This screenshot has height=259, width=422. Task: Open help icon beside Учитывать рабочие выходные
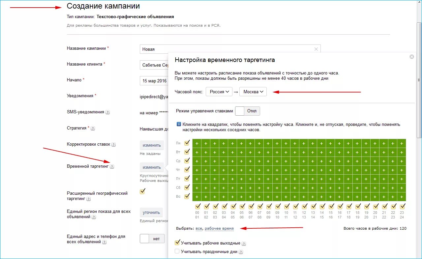(x=244, y=244)
